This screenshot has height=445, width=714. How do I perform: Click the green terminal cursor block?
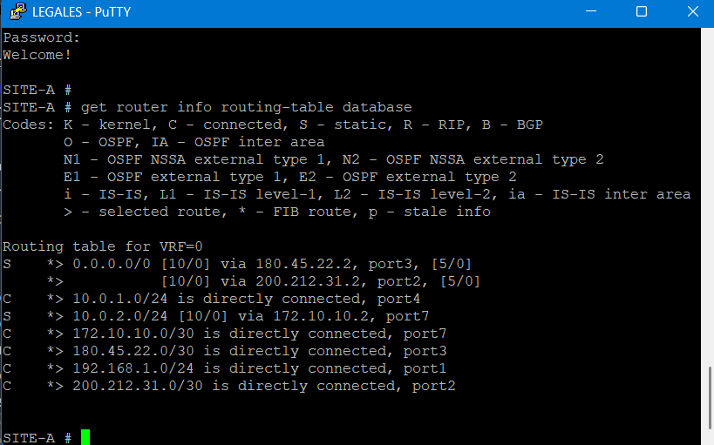(85, 437)
